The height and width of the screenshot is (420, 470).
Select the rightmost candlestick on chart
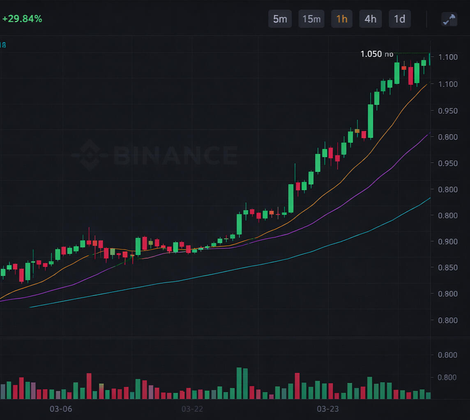pos(430,59)
